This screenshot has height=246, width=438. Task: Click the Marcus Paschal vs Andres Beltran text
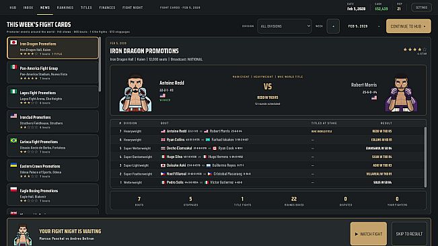(x=67, y=239)
